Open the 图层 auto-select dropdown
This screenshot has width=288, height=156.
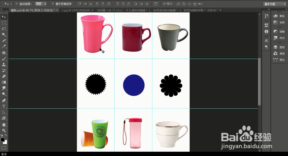pyautogui.click(x=41, y=4)
